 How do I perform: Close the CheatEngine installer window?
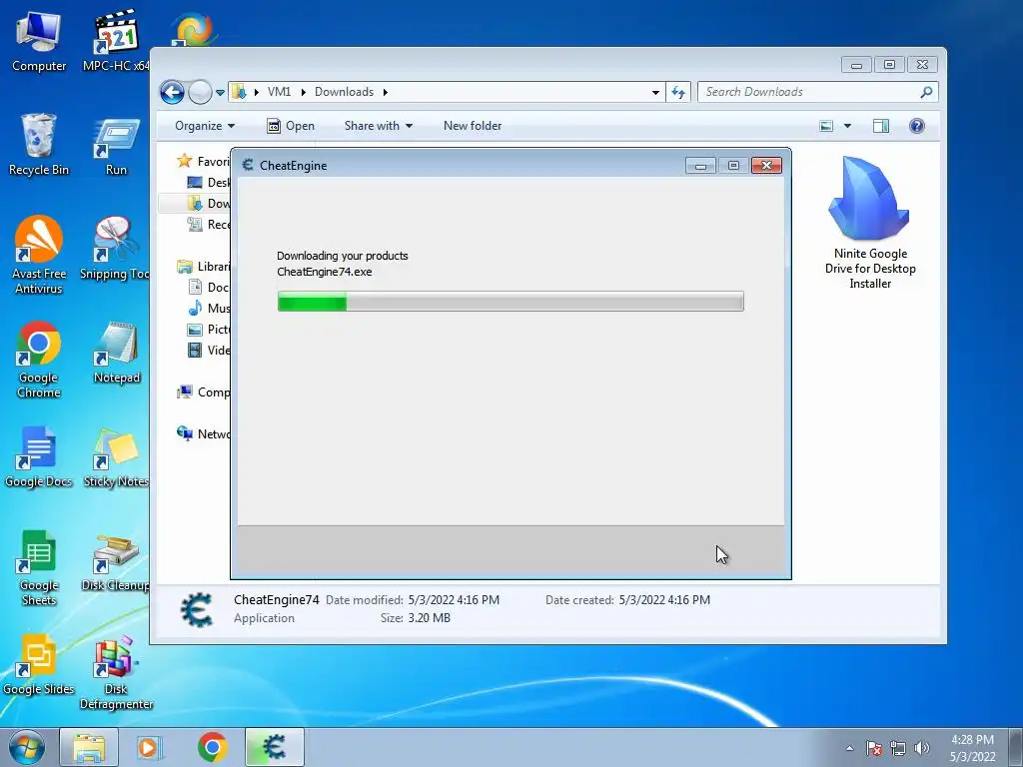[x=766, y=166]
